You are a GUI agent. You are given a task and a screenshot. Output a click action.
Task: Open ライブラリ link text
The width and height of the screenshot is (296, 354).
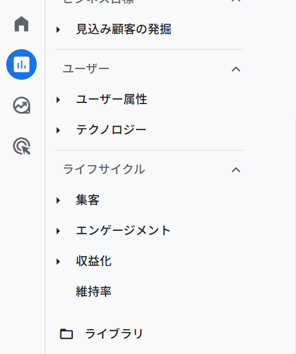click(x=114, y=334)
